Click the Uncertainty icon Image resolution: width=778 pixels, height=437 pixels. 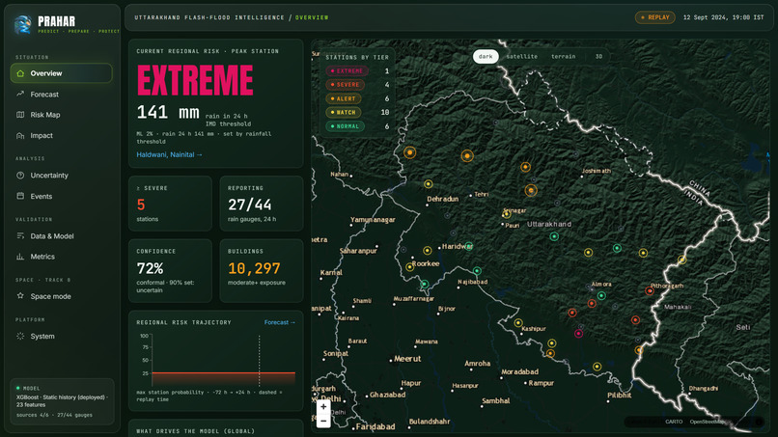[x=20, y=176]
